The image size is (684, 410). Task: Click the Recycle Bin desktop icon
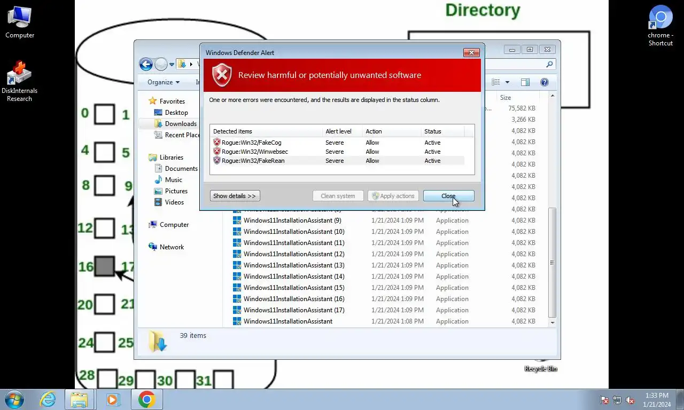pos(541,366)
